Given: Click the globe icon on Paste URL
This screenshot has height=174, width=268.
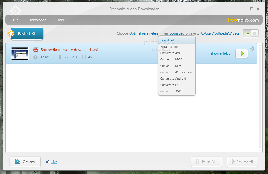Looking at the screenshot, I should pos(11,33).
